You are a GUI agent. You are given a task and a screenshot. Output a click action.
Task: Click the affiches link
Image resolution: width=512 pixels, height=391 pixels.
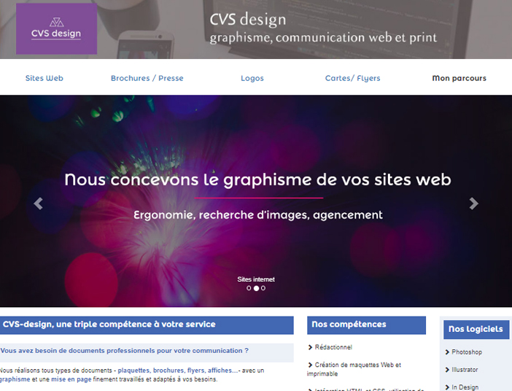(223, 371)
